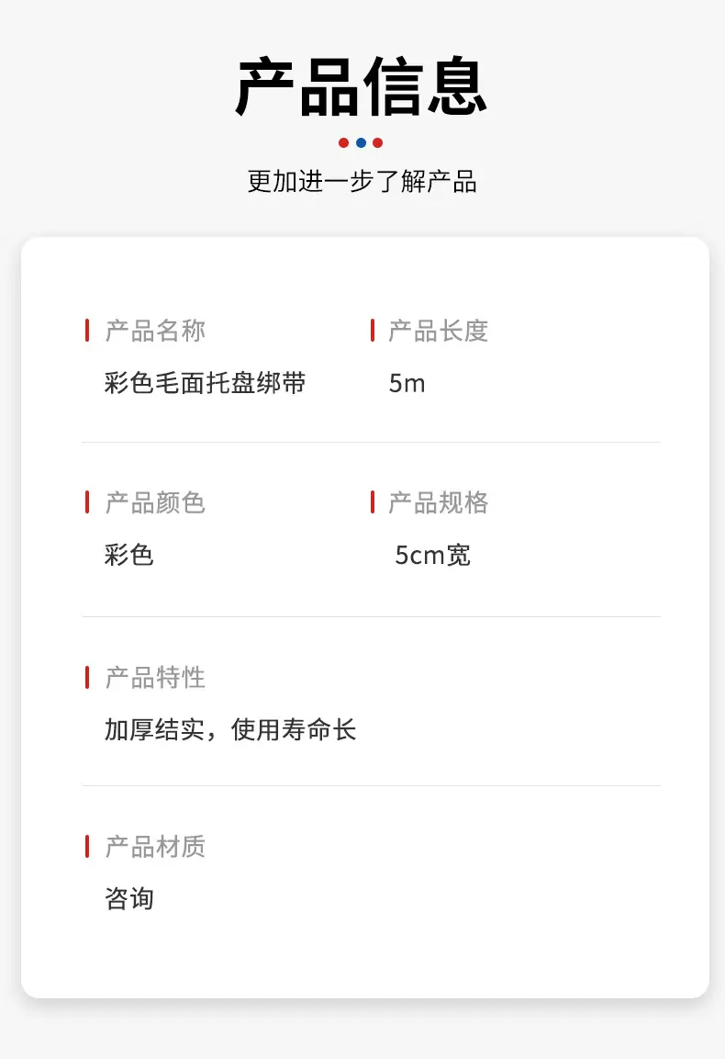
Task: Click the red bar beside 产品名称
Action: tap(87, 331)
